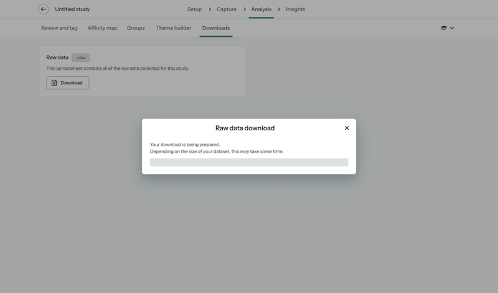Expand the dropdown beside the graduation cap
498x293 pixels.
(x=452, y=28)
